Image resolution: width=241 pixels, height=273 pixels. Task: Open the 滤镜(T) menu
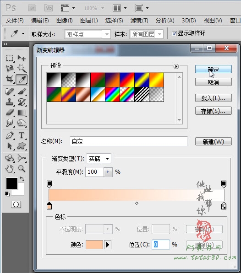(139, 21)
